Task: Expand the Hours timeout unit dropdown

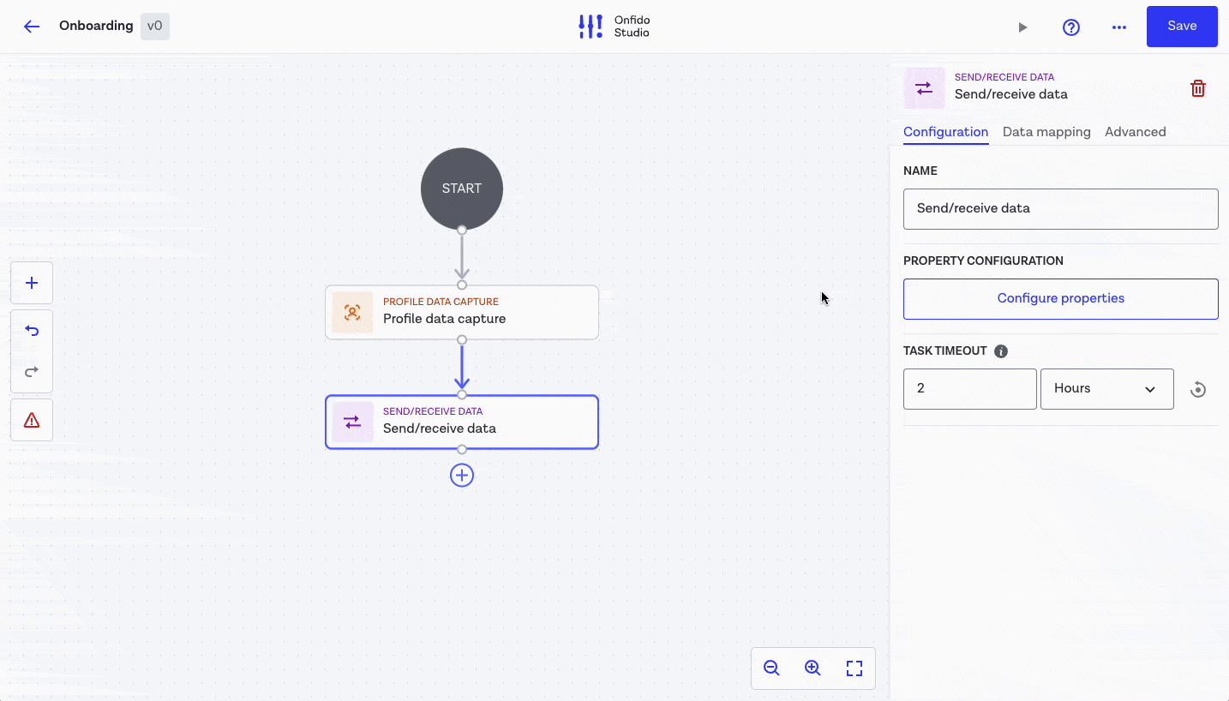Action: [x=1106, y=389]
